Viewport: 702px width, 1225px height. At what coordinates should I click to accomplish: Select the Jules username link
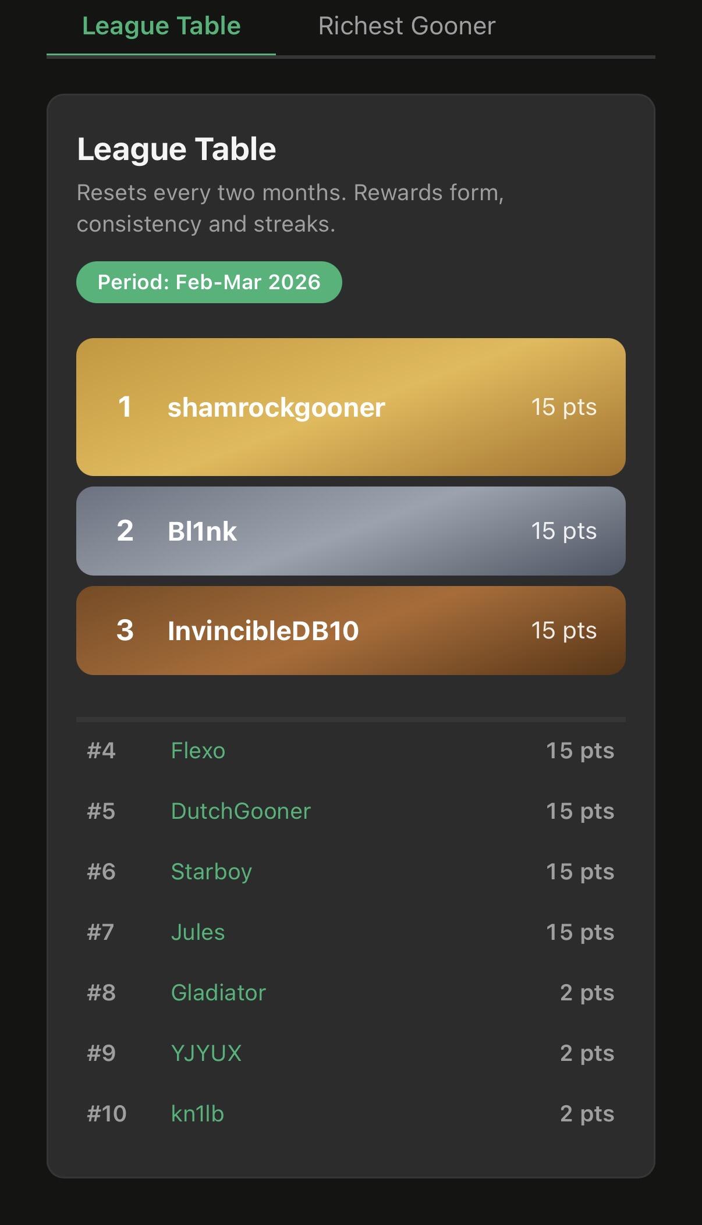point(198,932)
